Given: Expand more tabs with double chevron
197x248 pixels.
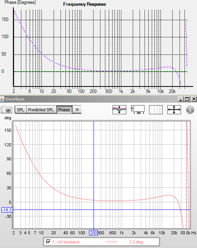Looking at the screenshot, I should (77, 110).
